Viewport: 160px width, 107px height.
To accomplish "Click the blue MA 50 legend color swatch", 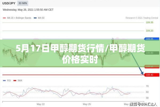I will coord(35,18).
